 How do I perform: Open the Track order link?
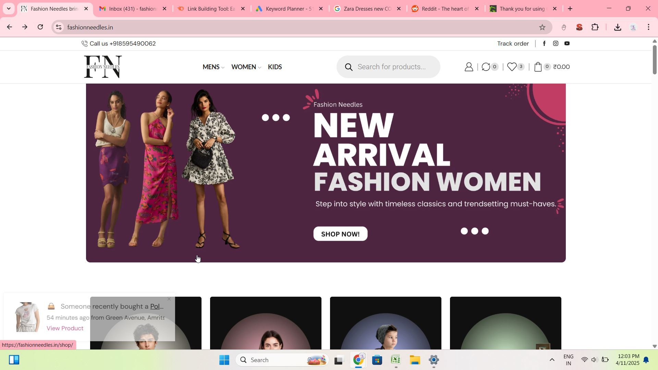click(x=513, y=44)
